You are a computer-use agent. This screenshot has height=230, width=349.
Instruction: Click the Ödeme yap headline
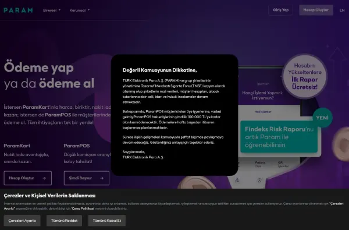38,68
